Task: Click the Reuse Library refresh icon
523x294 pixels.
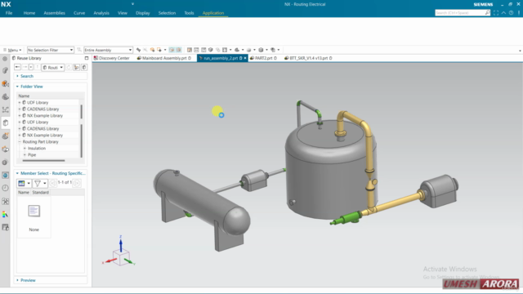Action: coord(69,67)
